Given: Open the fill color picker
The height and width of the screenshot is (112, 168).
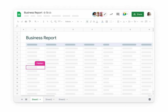Looking at the screenshot, I should (x=103, y=22).
